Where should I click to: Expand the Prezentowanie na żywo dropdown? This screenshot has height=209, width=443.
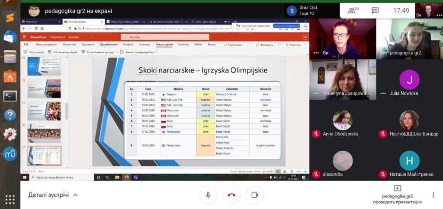(102, 52)
